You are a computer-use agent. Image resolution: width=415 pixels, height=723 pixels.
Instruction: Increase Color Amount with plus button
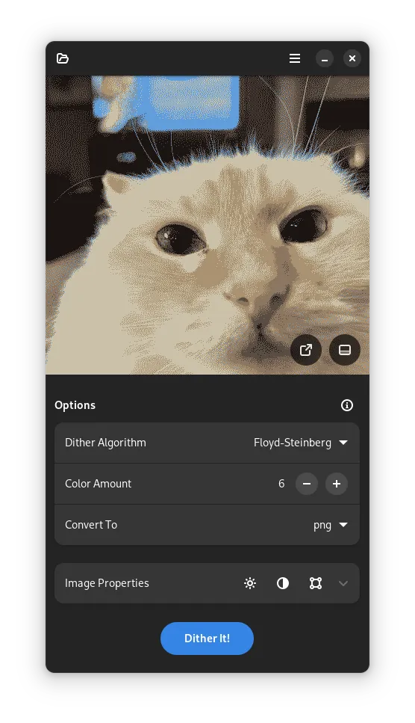coord(337,484)
